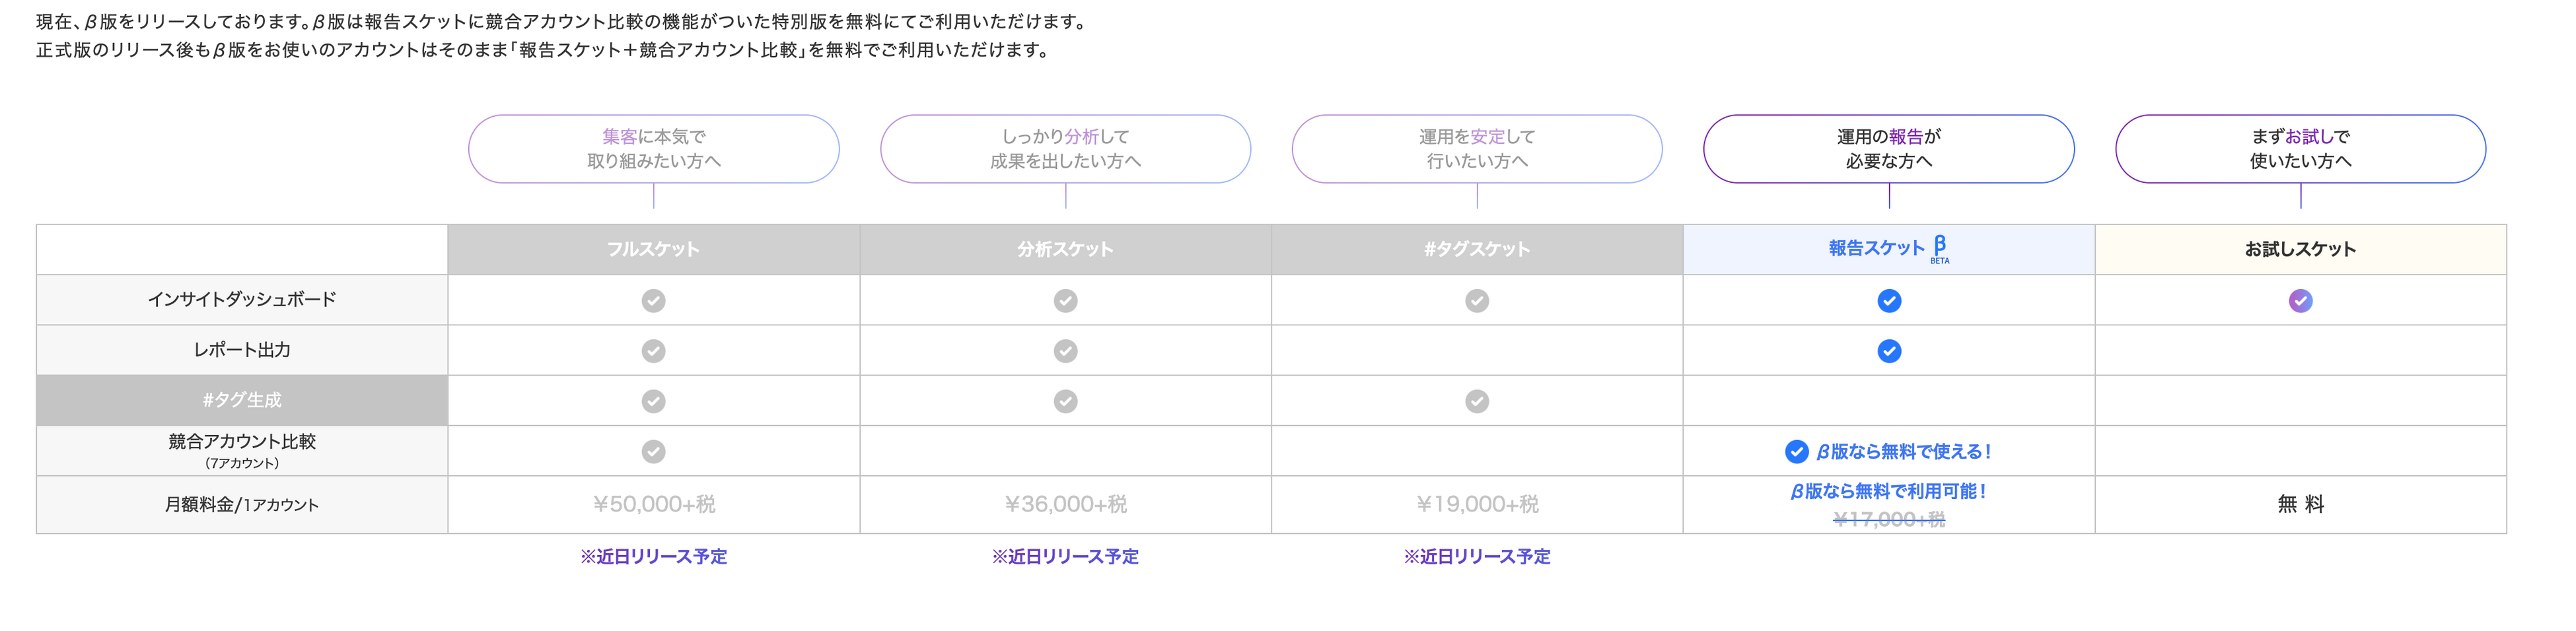Click #タグスケット insight dashboard checkmark
Viewport: 2576px width, 631px height.
1476,301
